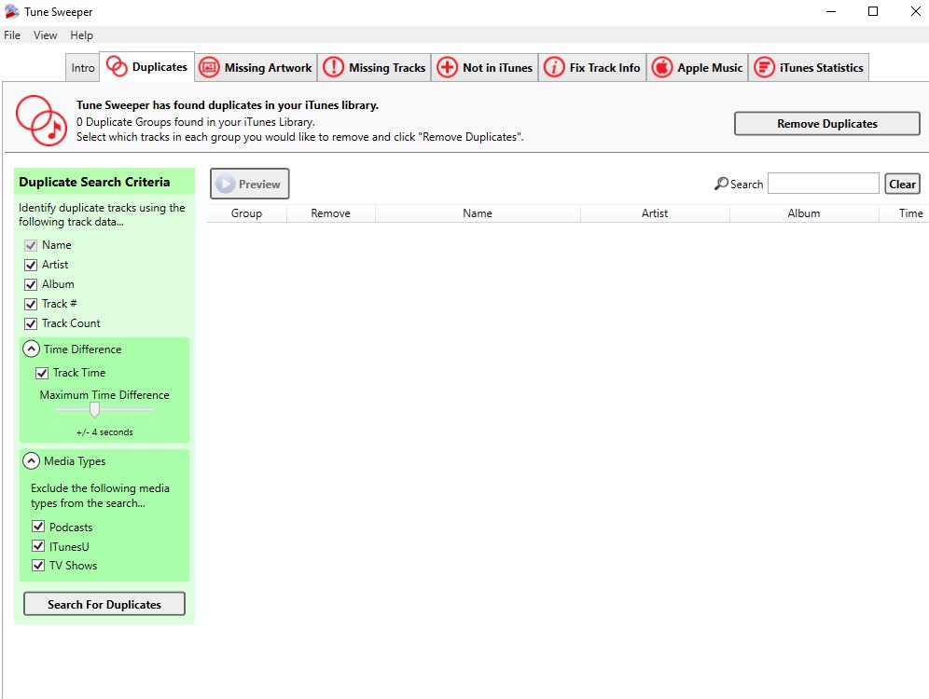929x699 pixels.
Task: Toggle the Name criteria checkbox
Action: click(31, 245)
